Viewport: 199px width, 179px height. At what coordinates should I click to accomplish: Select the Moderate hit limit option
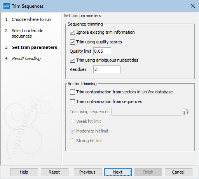pyautogui.click(x=72, y=131)
